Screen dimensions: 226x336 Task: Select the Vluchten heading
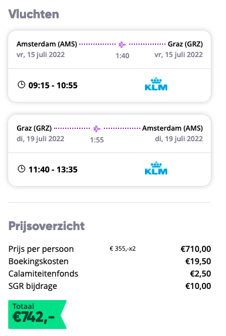pos(33,14)
